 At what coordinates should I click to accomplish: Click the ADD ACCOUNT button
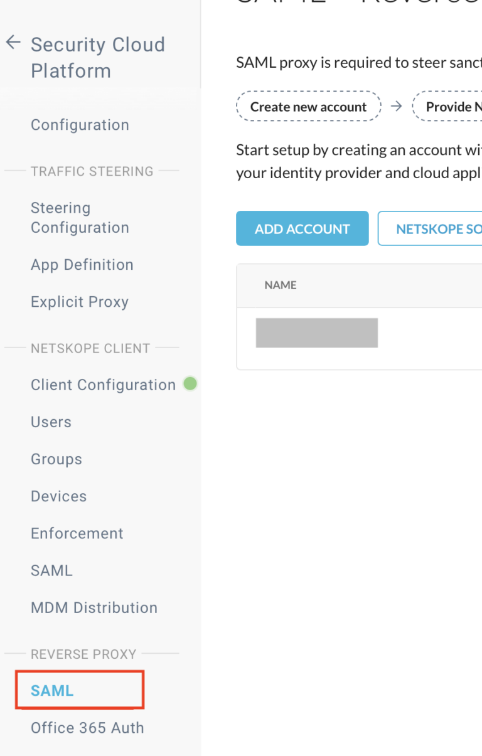point(302,228)
